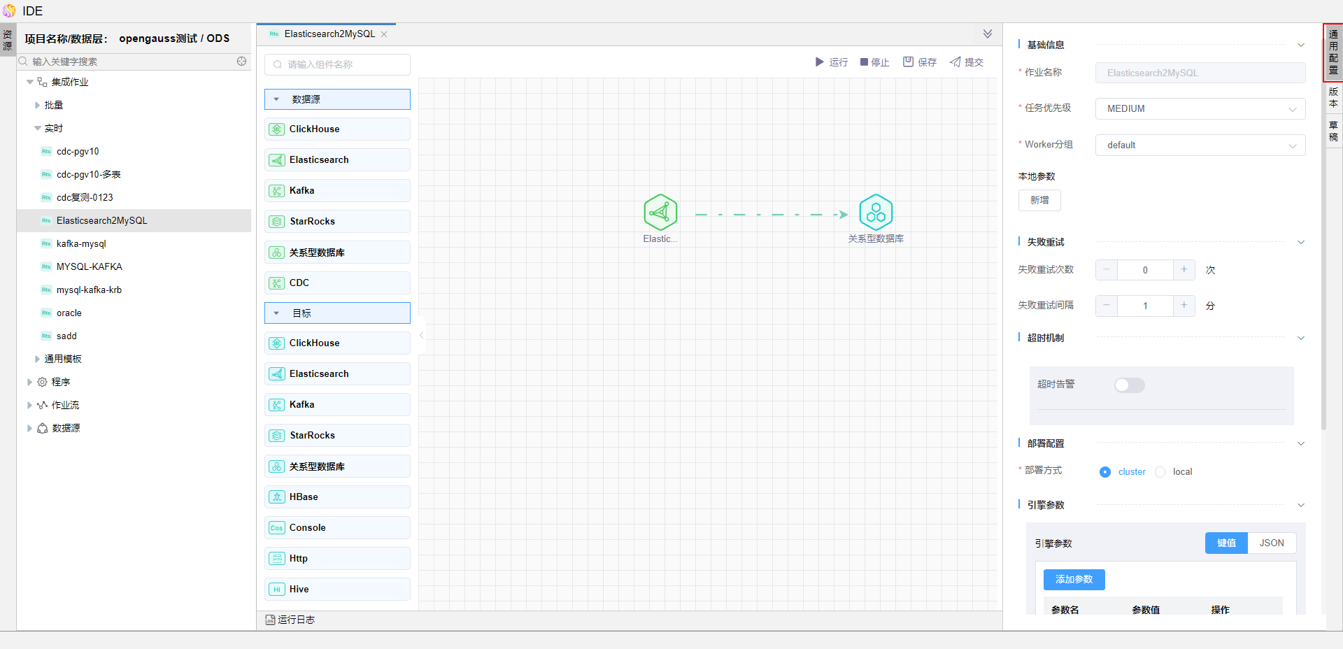Open the Worker group default dropdown
Image resolution: width=1343 pixels, height=649 pixels.
point(1200,145)
